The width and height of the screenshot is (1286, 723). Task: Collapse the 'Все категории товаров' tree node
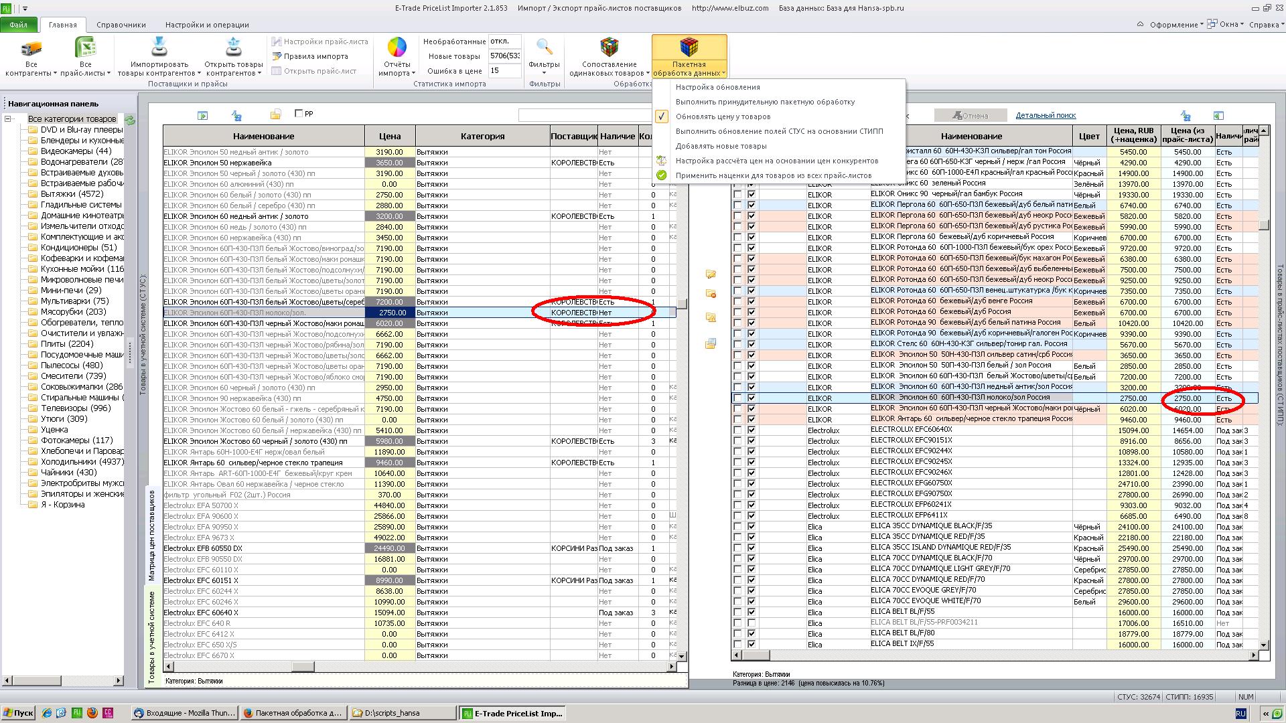coord(8,119)
